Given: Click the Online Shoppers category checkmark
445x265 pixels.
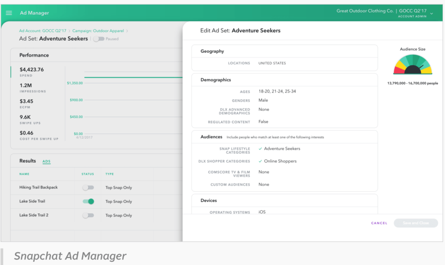Looking at the screenshot, I should (260, 161).
